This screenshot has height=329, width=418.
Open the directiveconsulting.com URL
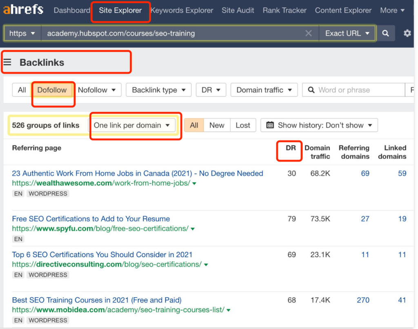point(107,264)
